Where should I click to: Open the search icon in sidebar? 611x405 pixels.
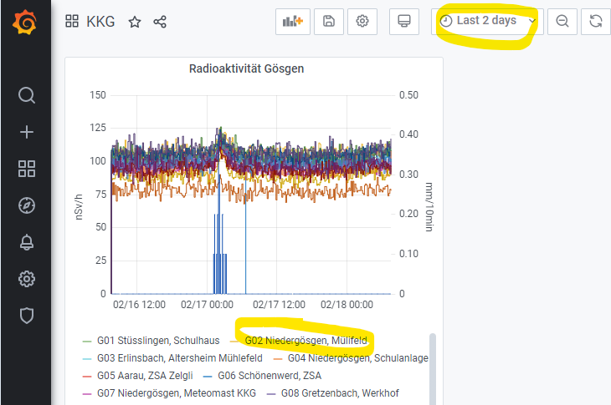(27, 95)
